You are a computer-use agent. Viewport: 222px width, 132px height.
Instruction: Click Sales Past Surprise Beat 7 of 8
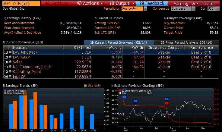(x=201, y=62)
